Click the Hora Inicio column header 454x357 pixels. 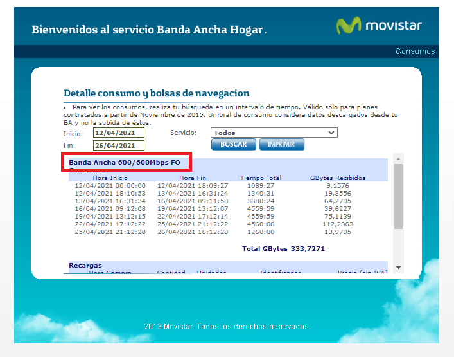110,178
